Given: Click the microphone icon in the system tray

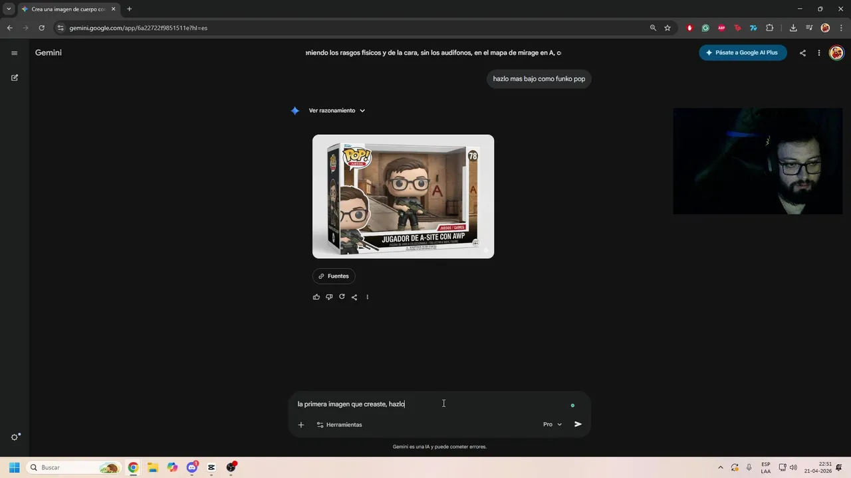Looking at the screenshot, I should click(749, 467).
